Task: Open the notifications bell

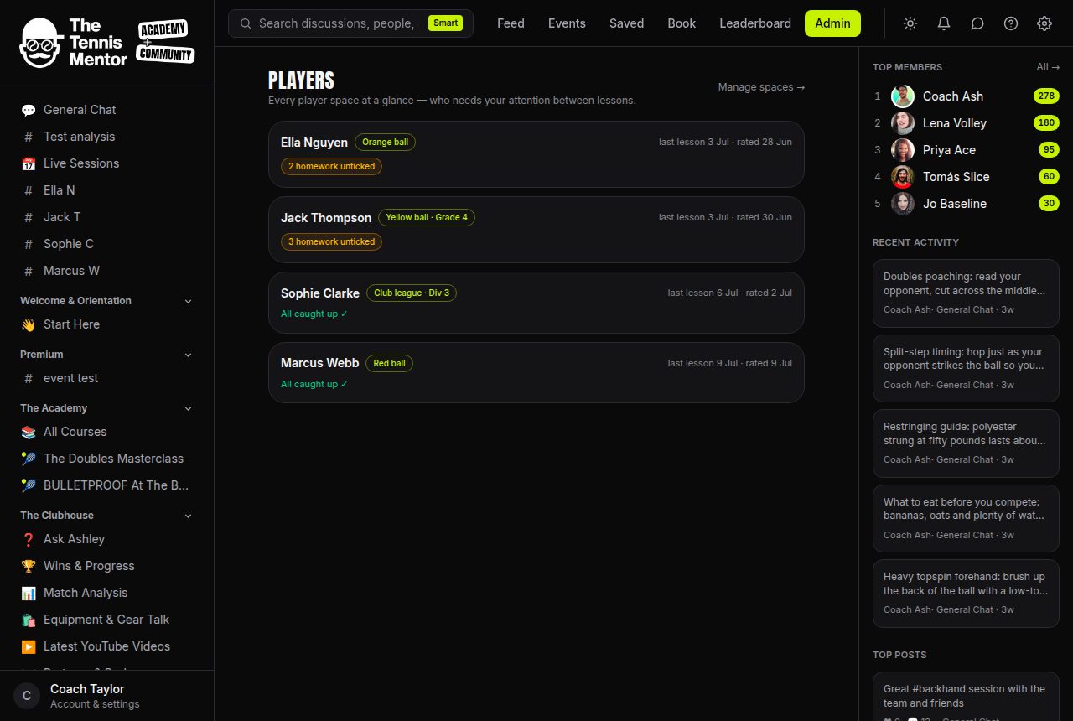Action: (944, 23)
